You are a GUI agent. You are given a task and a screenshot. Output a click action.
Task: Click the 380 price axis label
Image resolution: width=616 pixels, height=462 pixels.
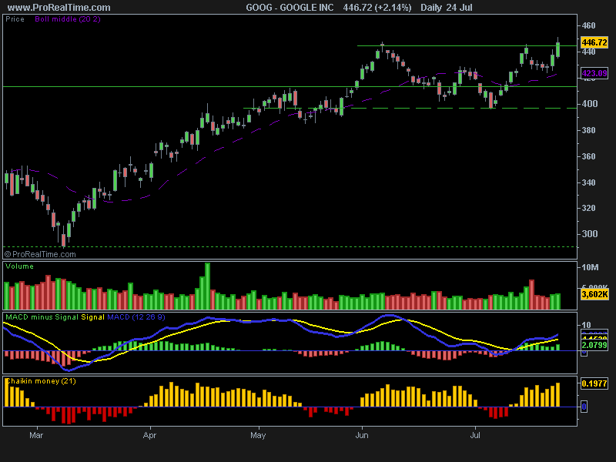(588, 130)
